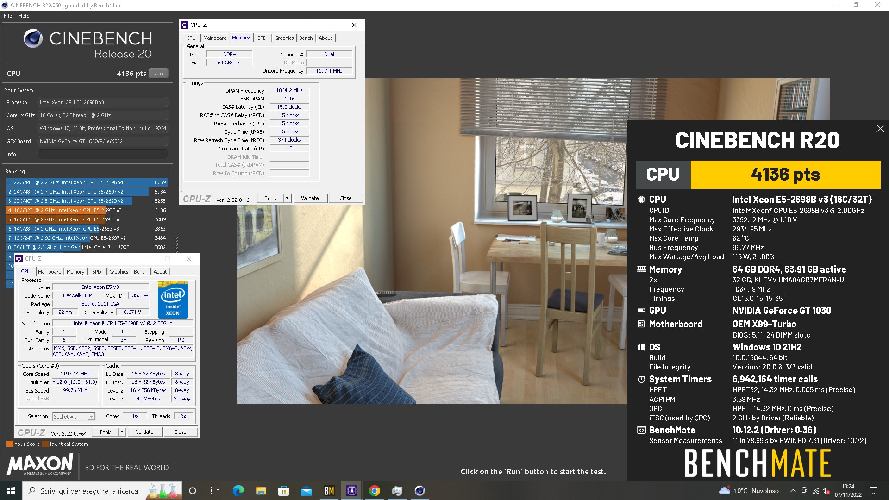This screenshot has width=889, height=500.
Task: Click Tools button in the upper CPU-Z window
Action: (x=270, y=198)
